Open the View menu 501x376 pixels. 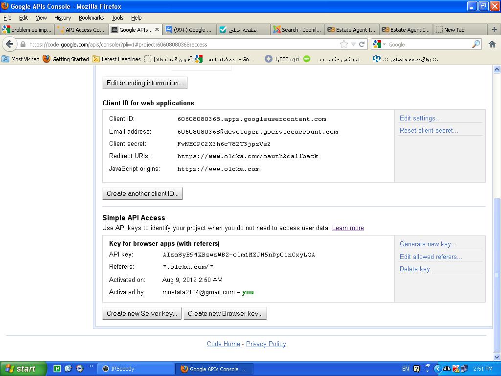[41, 18]
